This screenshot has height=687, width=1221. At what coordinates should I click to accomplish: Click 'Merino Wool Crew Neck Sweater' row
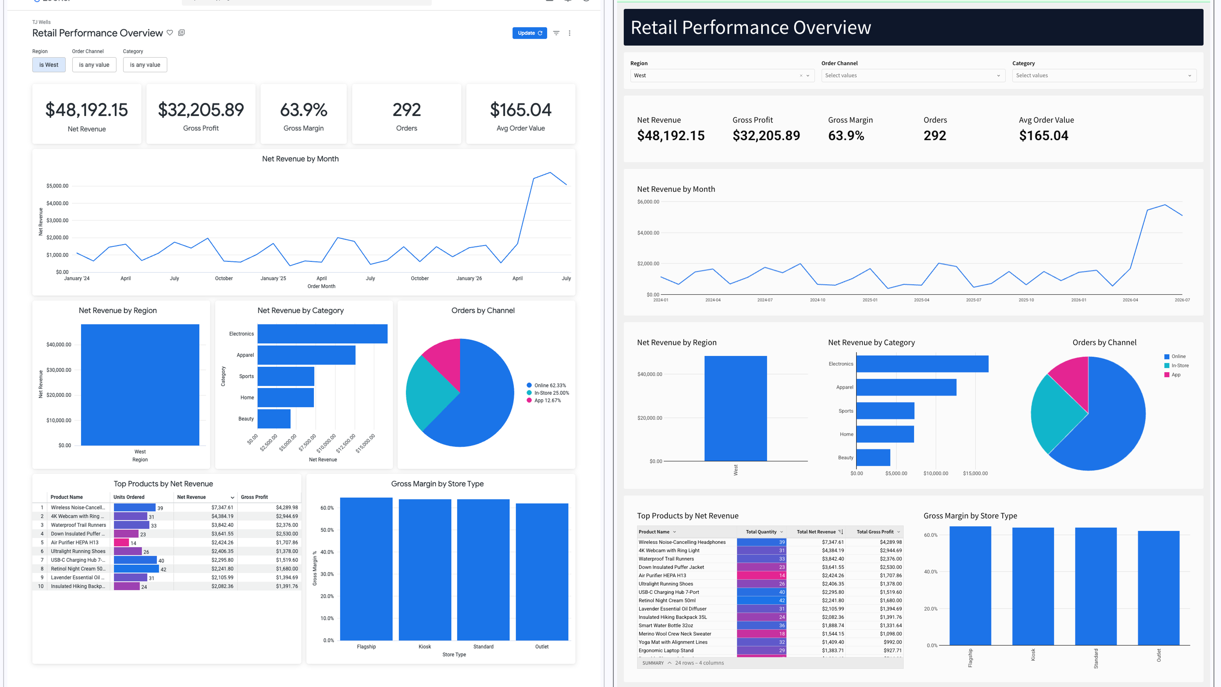click(770, 634)
